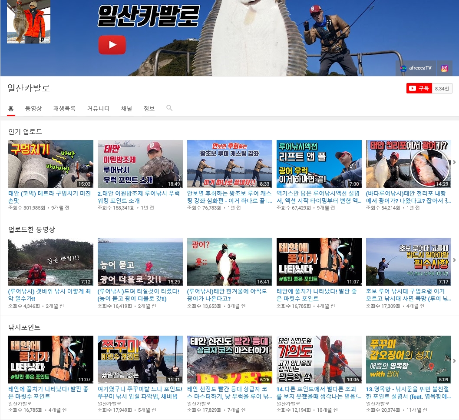Open the 구멍치기 video thumbnail
The width and height of the screenshot is (459, 420).
(51, 164)
